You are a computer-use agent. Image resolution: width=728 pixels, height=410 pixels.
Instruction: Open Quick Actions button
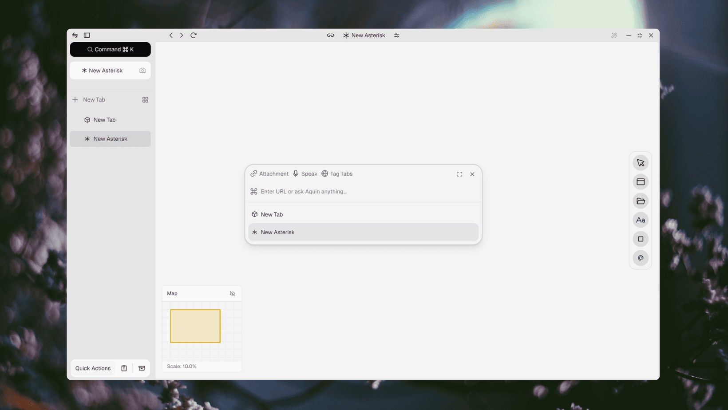tap(93, 368)
